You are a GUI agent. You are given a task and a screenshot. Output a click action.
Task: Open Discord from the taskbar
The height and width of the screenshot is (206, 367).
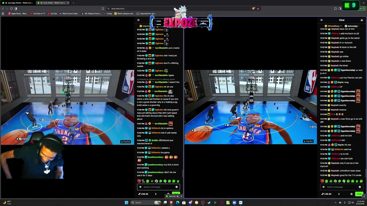point(190,203)
